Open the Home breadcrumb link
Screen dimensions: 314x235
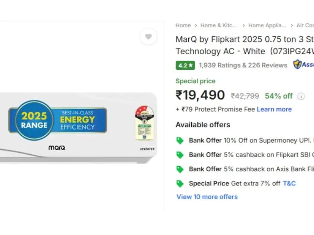point(183,25)
